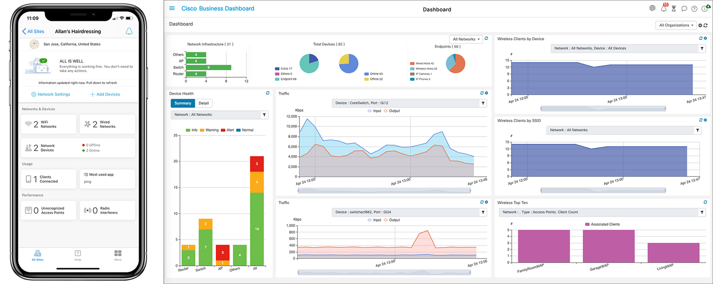The width and height of the screenshot is (713, 284).
Task: Refresh the switchecf882 Traffic widget
Action: tap(482, 202)
